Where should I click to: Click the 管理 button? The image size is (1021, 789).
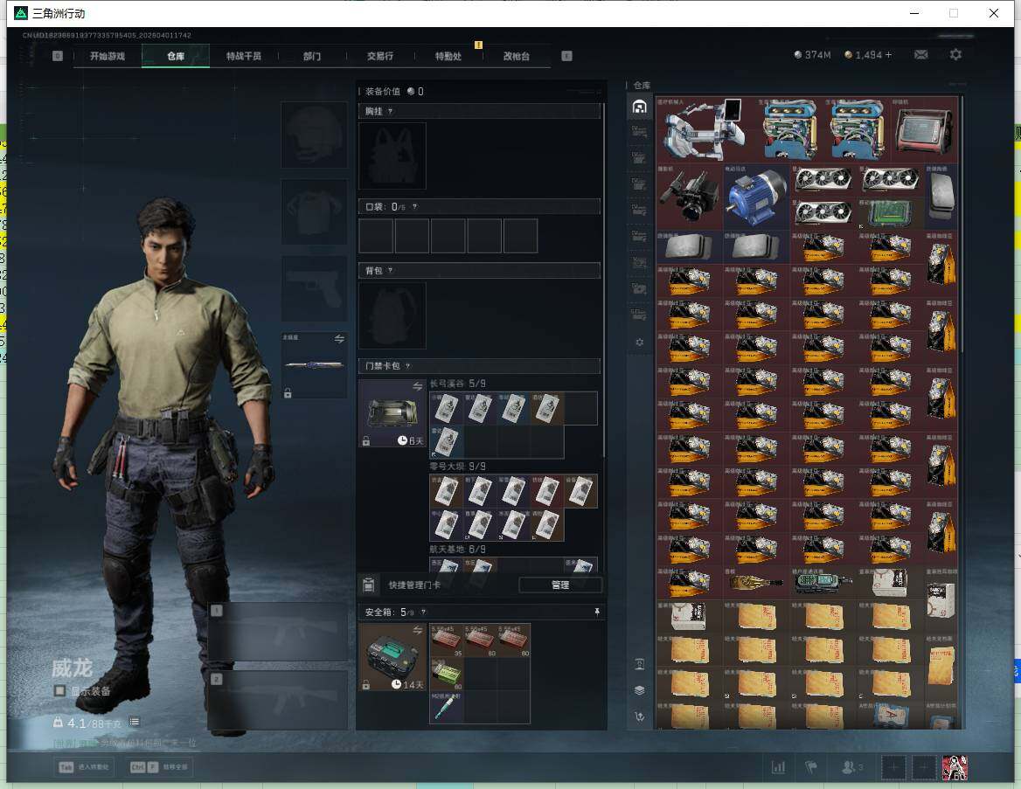(560, 585)
